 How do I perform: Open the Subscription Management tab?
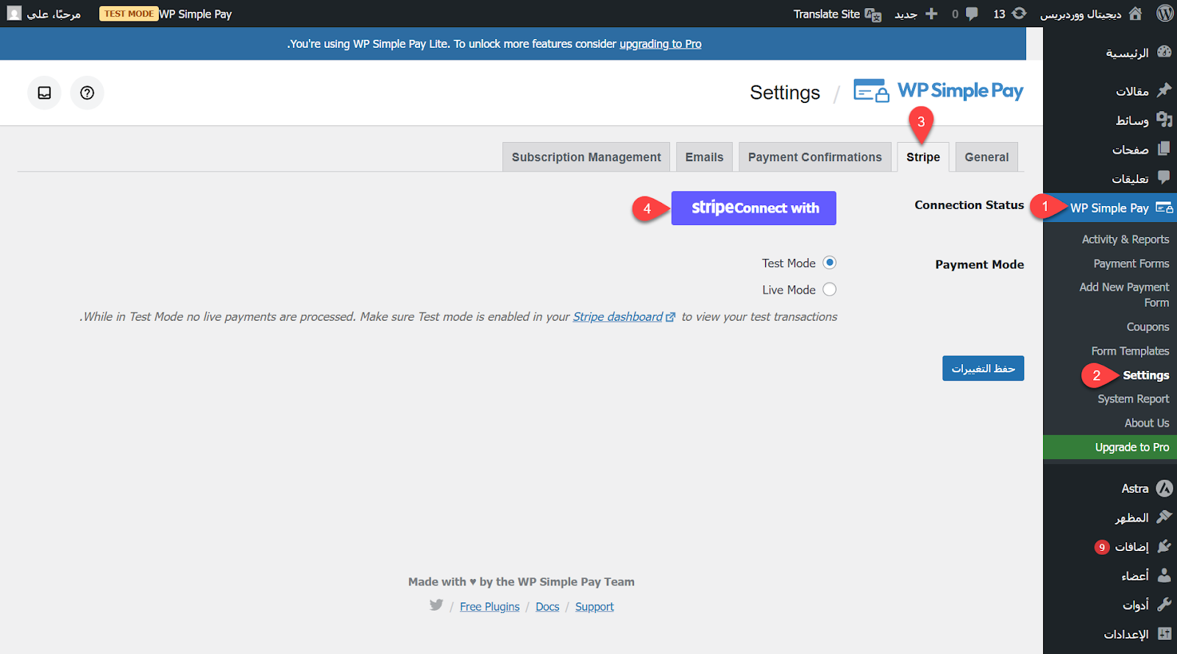586,157
